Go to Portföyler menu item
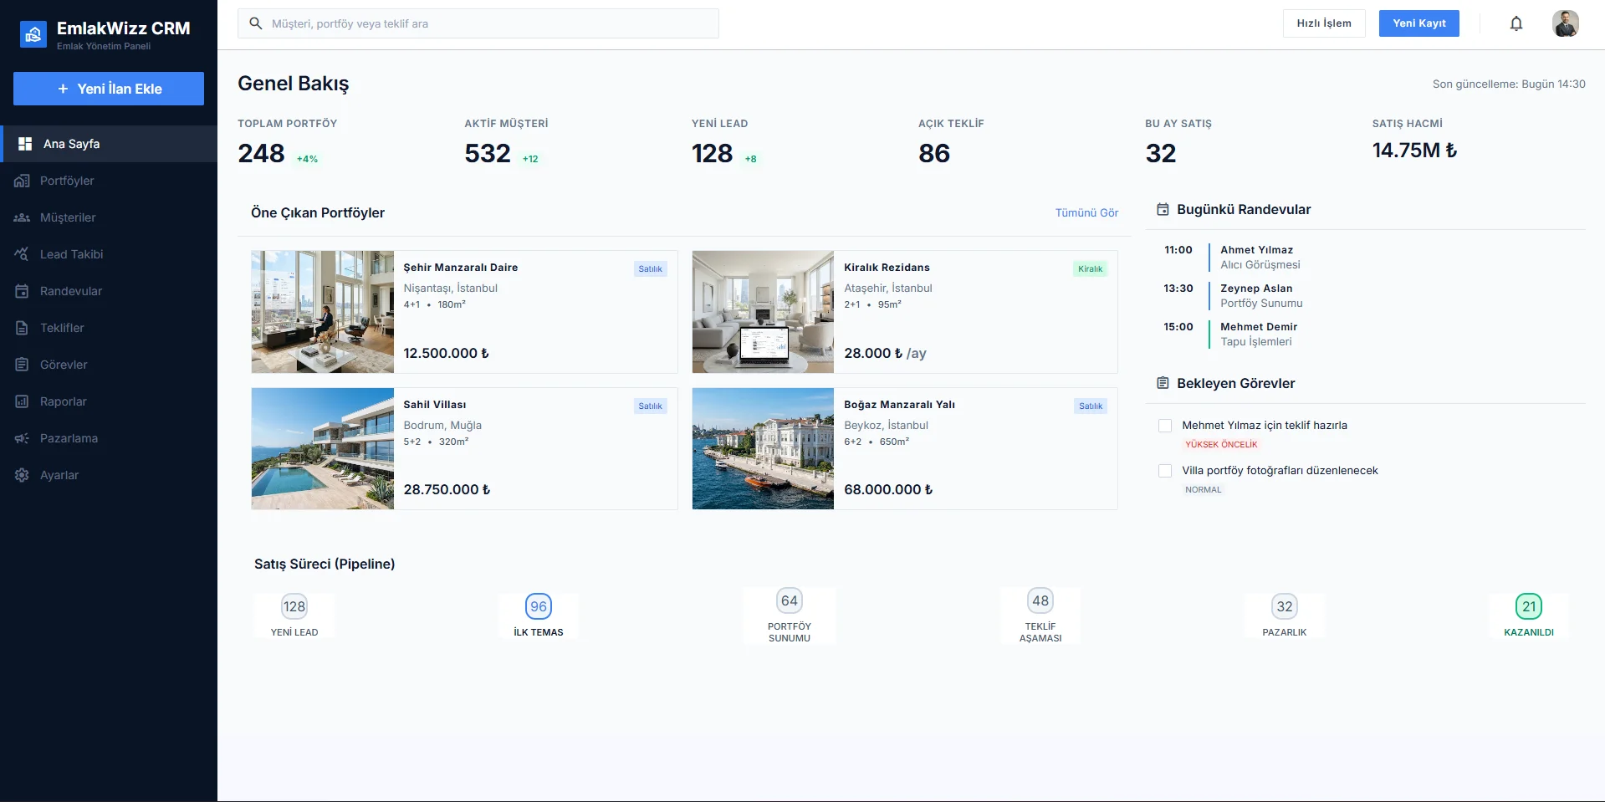 tap(109, 181)
